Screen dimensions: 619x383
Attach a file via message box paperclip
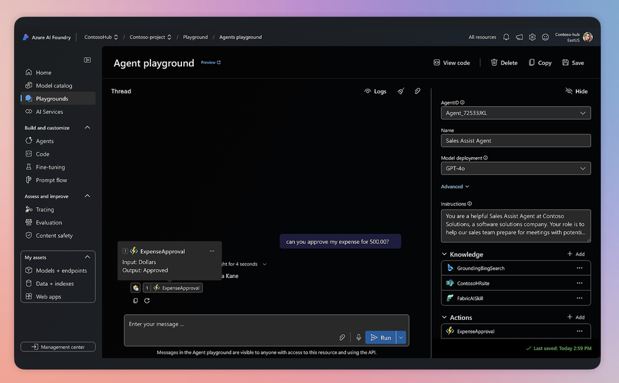click(x=342, y=337)
